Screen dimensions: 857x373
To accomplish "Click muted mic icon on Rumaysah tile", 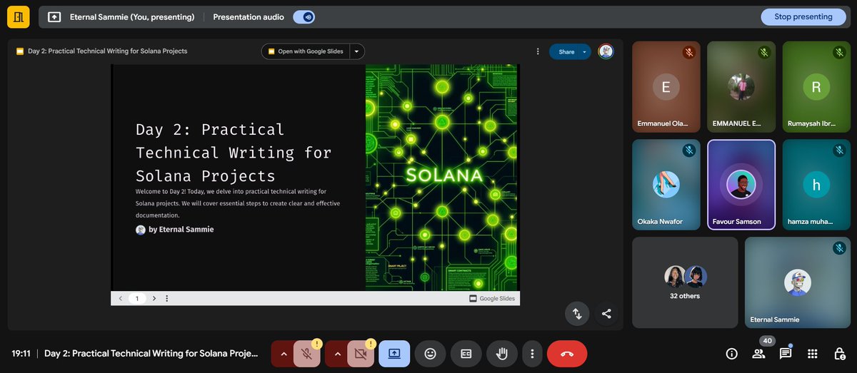I will click(x=839, y=52).
